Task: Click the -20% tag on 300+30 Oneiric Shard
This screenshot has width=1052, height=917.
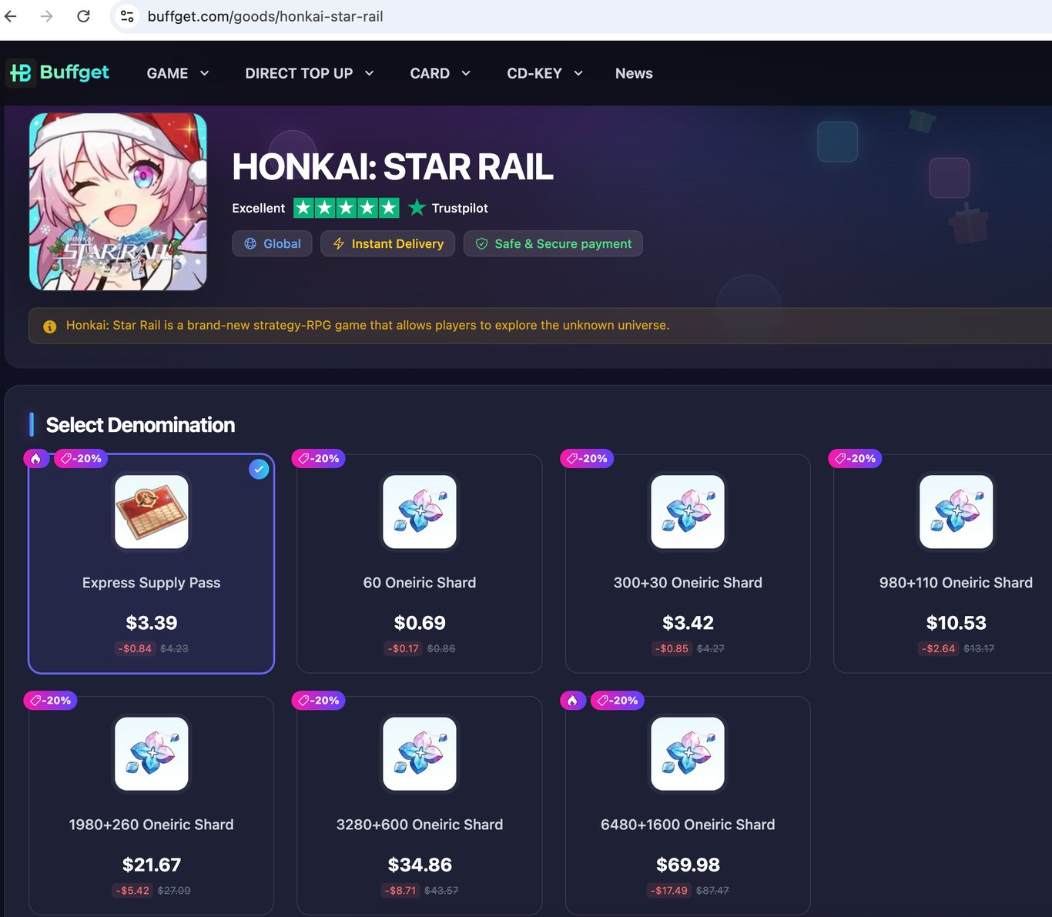Action: click(x=587, y=459)
